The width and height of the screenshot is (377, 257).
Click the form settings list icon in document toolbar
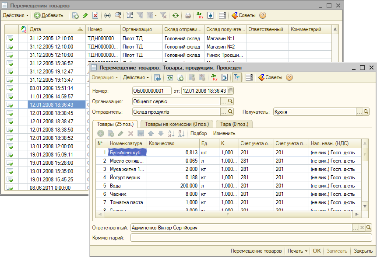point(249,77)
